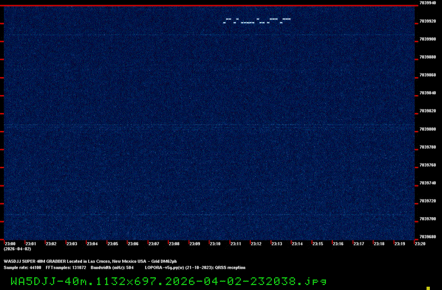Click the 7039900 frequency axis label
The image size is (442, 290).
point(428,39)
